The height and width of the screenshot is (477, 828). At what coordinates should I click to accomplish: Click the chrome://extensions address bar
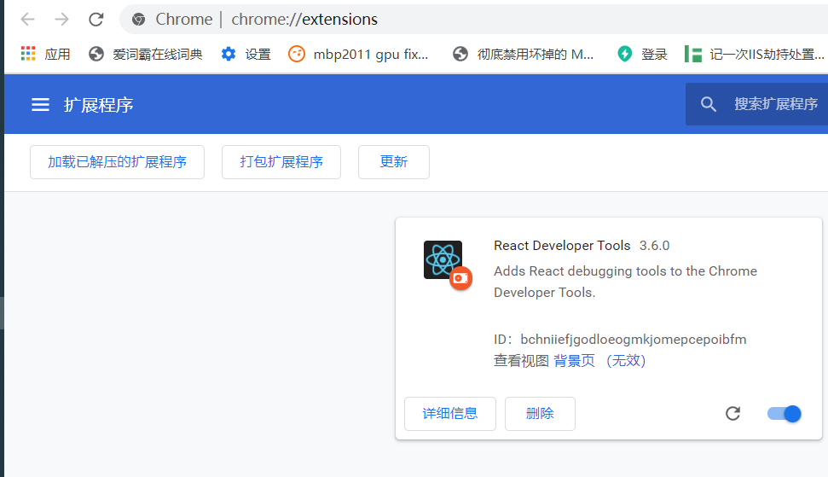[x=475, y=20]
